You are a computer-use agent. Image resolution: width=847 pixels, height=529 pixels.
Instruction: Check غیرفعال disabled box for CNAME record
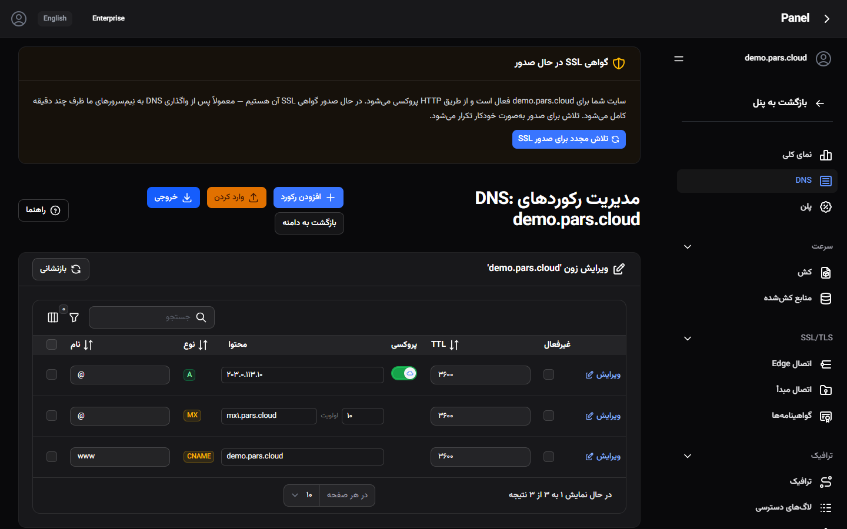point(549,457)
